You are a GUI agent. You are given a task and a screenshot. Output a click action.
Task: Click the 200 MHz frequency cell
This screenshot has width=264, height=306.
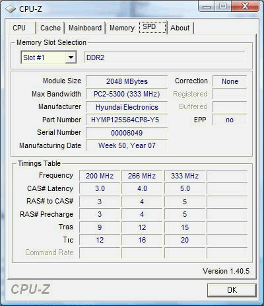(x=100, y=176)
